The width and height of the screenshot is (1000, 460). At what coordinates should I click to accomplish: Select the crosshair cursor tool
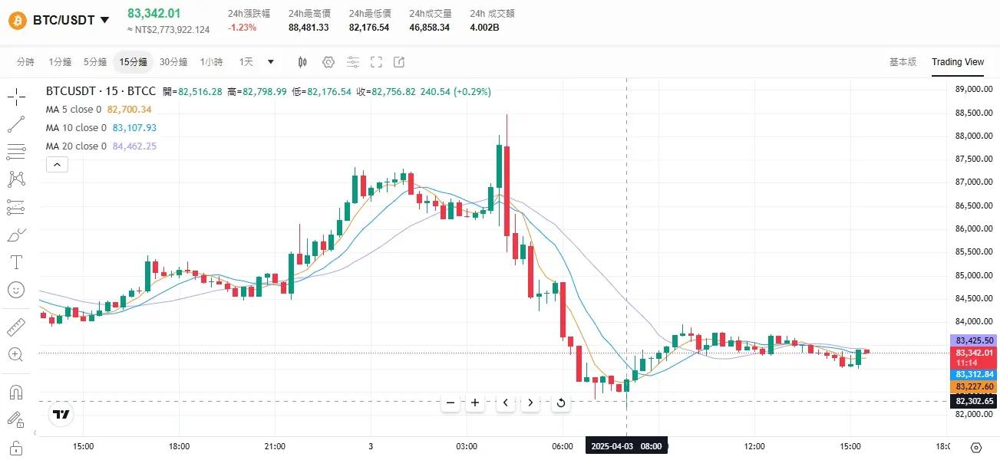tap(16, 97)
